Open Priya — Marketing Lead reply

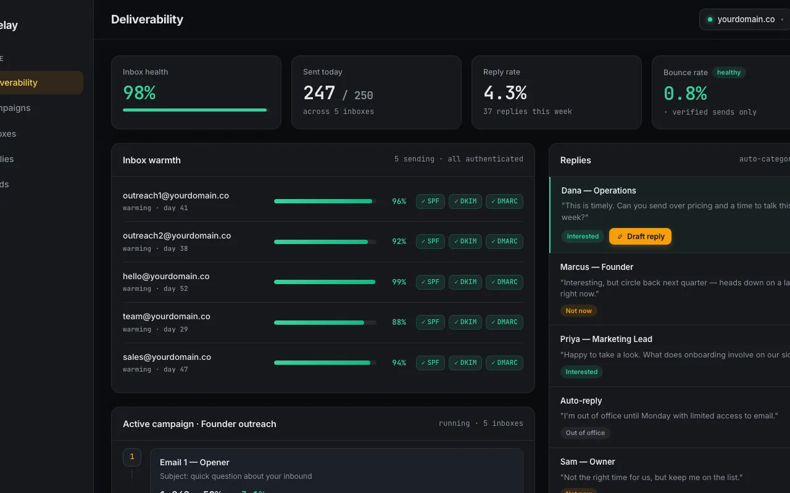pos(670,356)
